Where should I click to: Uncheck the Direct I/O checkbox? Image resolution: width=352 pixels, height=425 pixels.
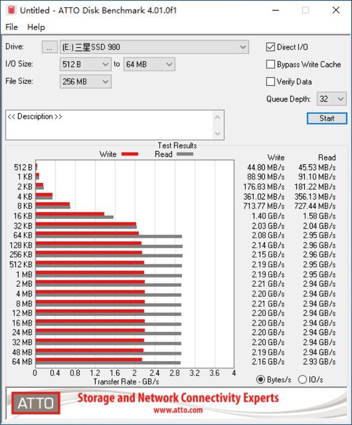[271, 47]
